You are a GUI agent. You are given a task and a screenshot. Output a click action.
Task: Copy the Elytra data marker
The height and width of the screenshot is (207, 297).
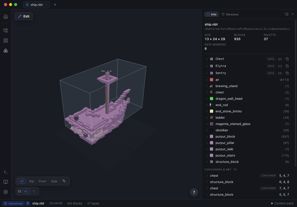[287, 66]
